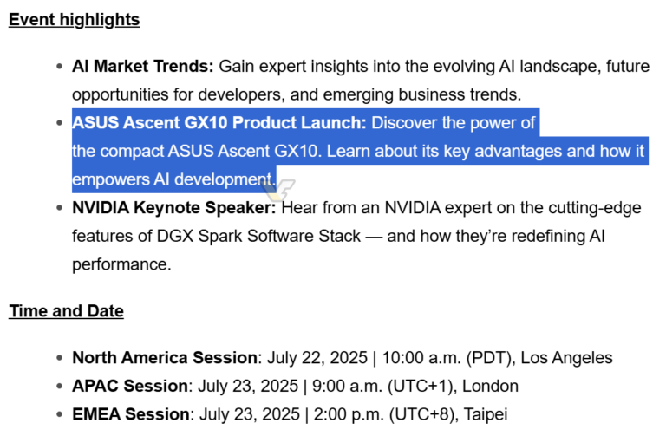
Task: Click the North America Session label
Action: 165,357
